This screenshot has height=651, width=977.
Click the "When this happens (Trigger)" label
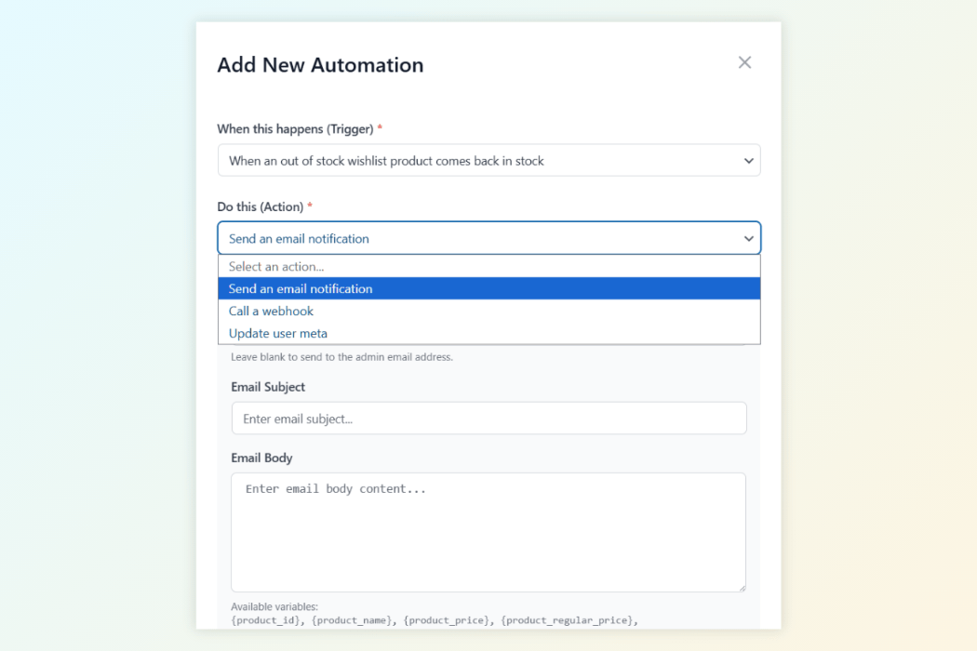295,128
